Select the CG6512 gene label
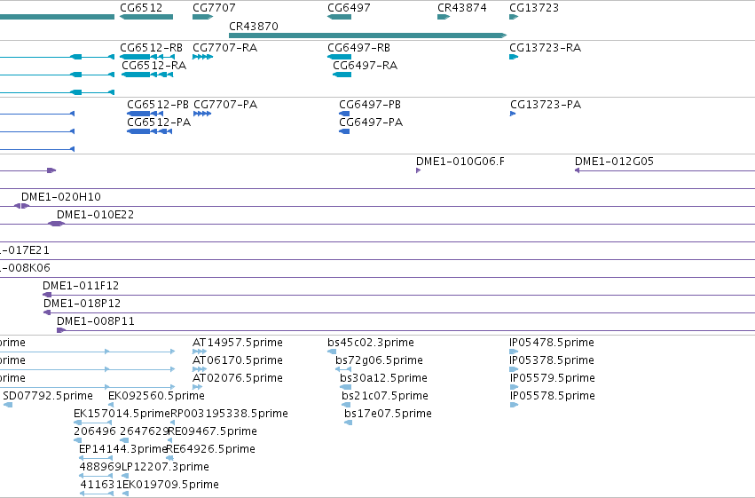This screenshot has width=755, height=498. pos(141,8)
